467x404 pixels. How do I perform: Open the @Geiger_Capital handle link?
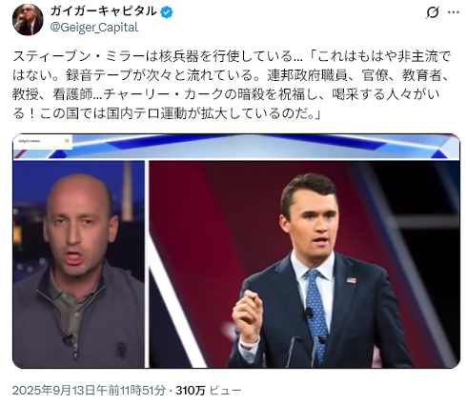click(x=94, y=28)
